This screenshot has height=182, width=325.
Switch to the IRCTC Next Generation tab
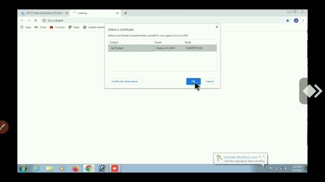44,13
